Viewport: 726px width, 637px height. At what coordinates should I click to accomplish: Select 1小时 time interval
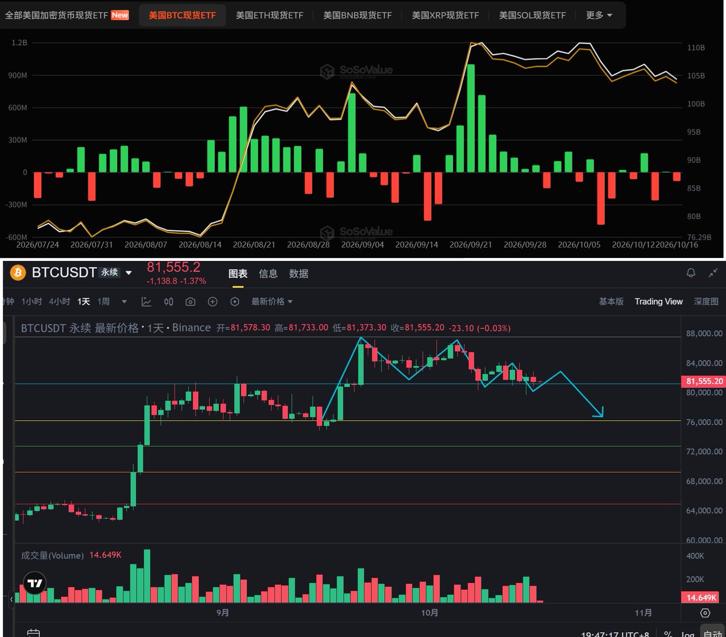(x=31, y=302)
